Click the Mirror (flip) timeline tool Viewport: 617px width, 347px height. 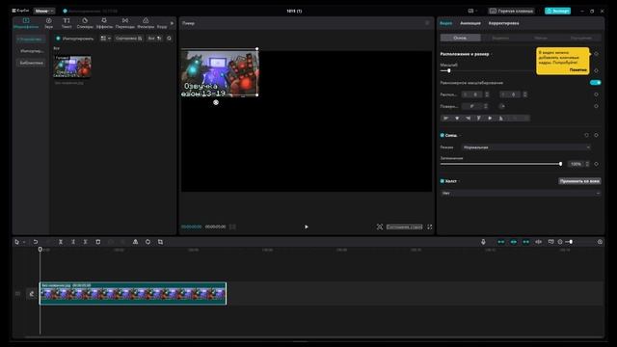click(x=135, y=242)
